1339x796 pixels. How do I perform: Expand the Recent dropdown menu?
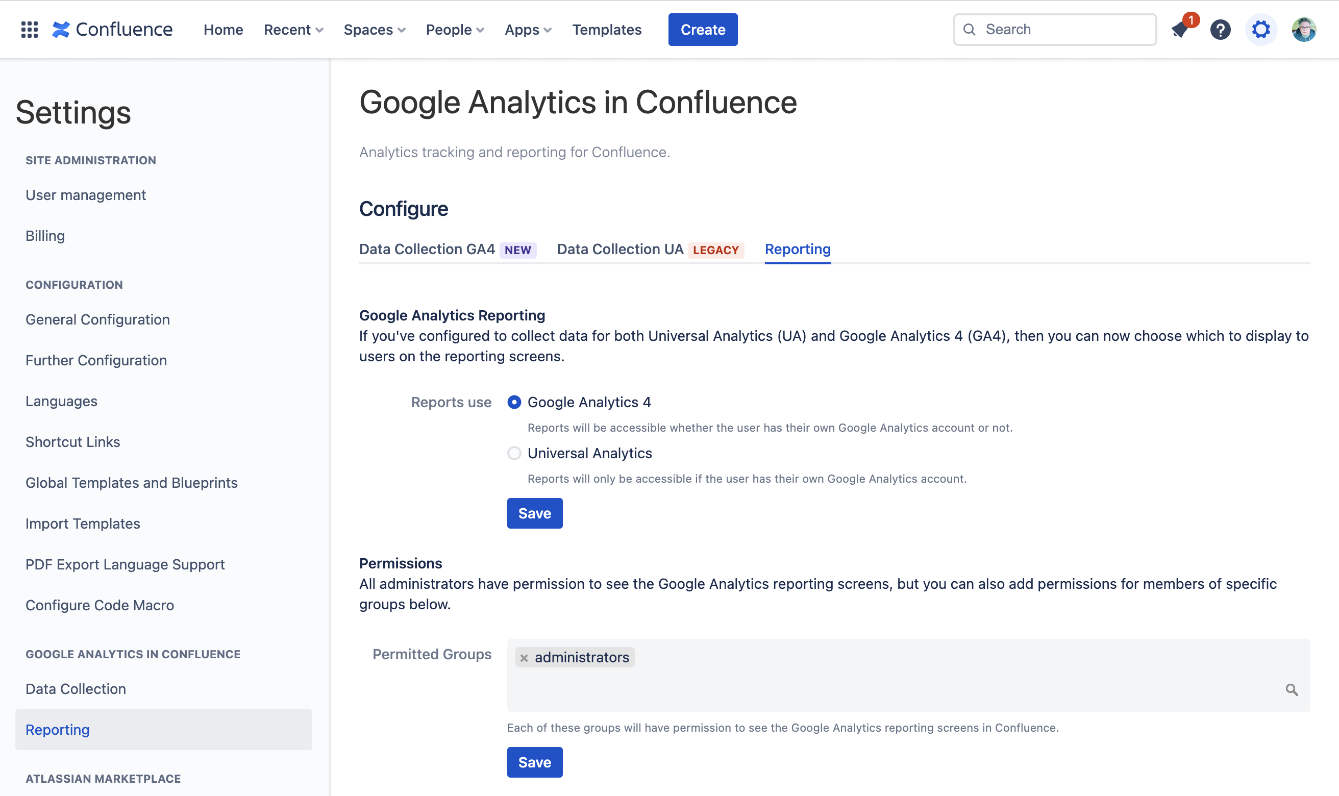pos(293,30)
